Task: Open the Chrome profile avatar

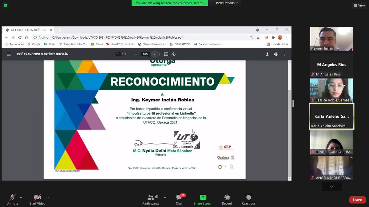Action: click(280, 37)
